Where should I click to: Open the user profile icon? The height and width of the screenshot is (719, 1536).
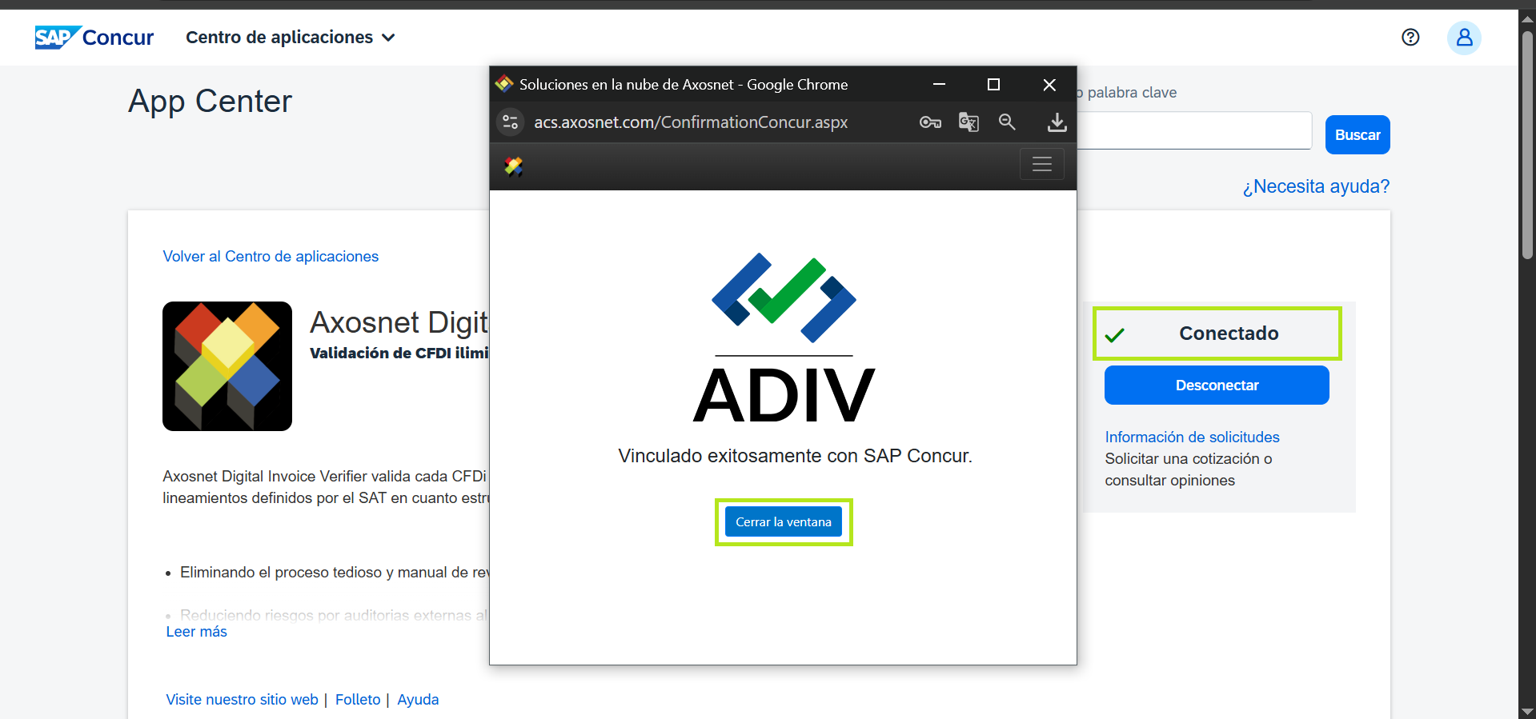(1464, 38)
